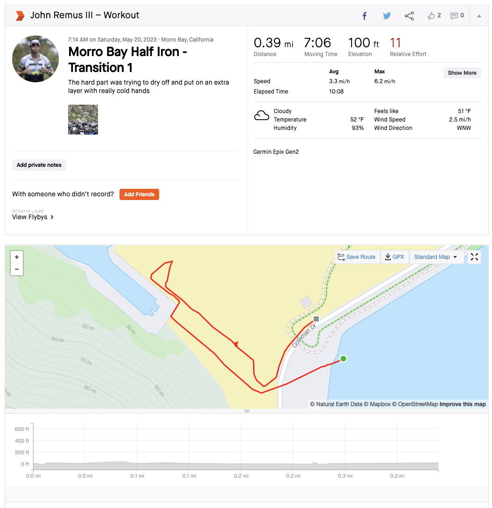Open the View Flybys link
This screenshot has height=508, width=492.
pyautogui.click(x=33, y=217)
